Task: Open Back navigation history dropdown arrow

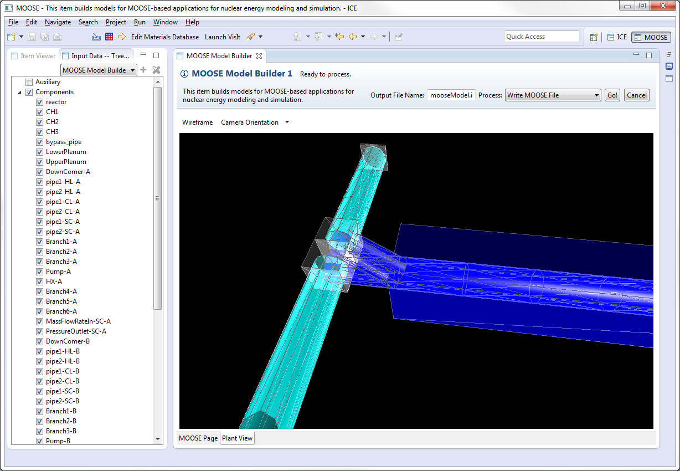Action: tap(363, 37)
